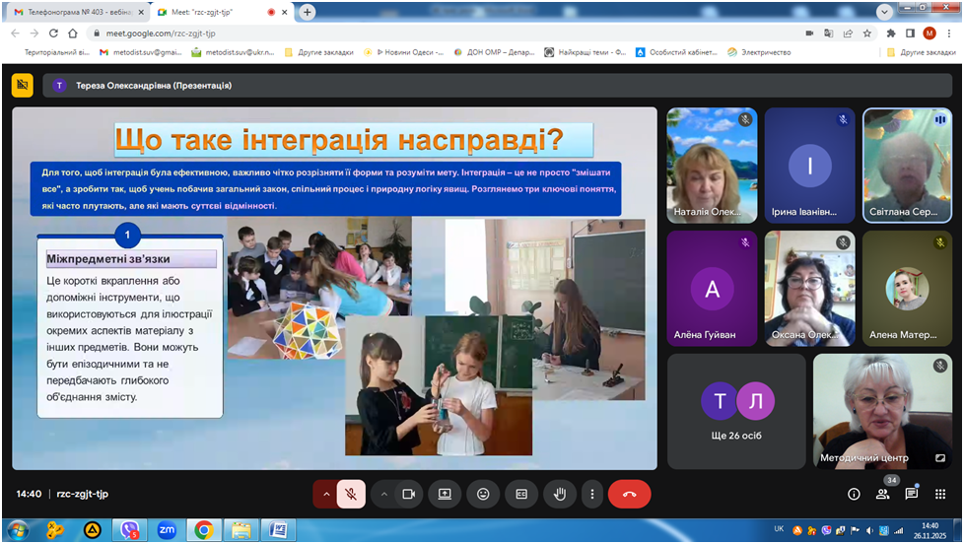Click the Present now screen share icon
Image resolution: width=964 pixels, height=544 pixels.
445,494
